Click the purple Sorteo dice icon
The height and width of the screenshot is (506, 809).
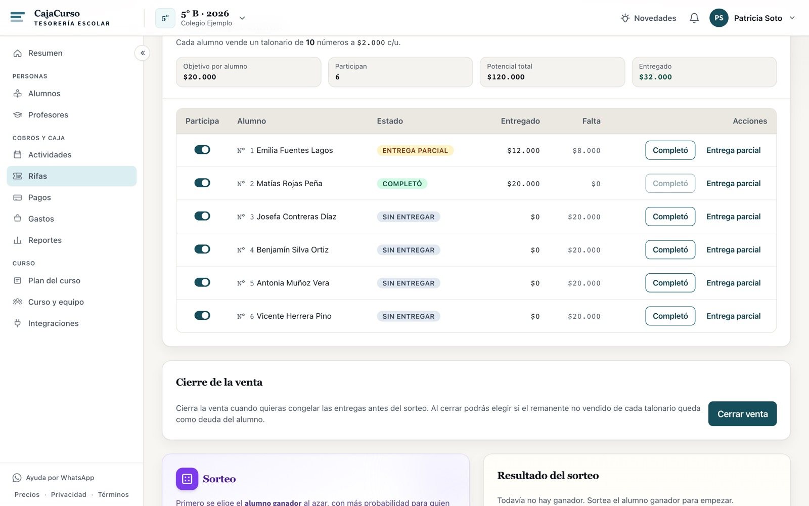(x=187, y=479)
